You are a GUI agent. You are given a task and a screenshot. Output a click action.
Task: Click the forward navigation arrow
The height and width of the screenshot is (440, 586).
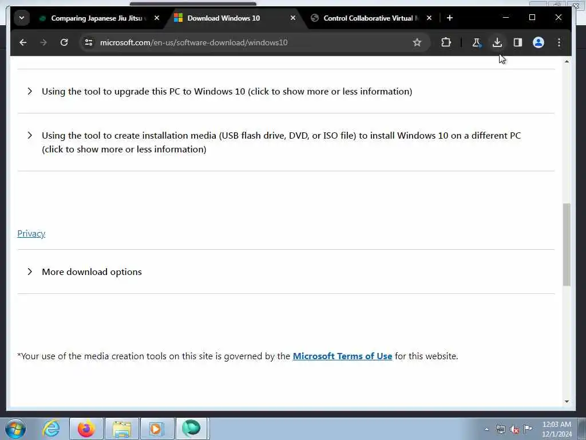pos(43,42)
